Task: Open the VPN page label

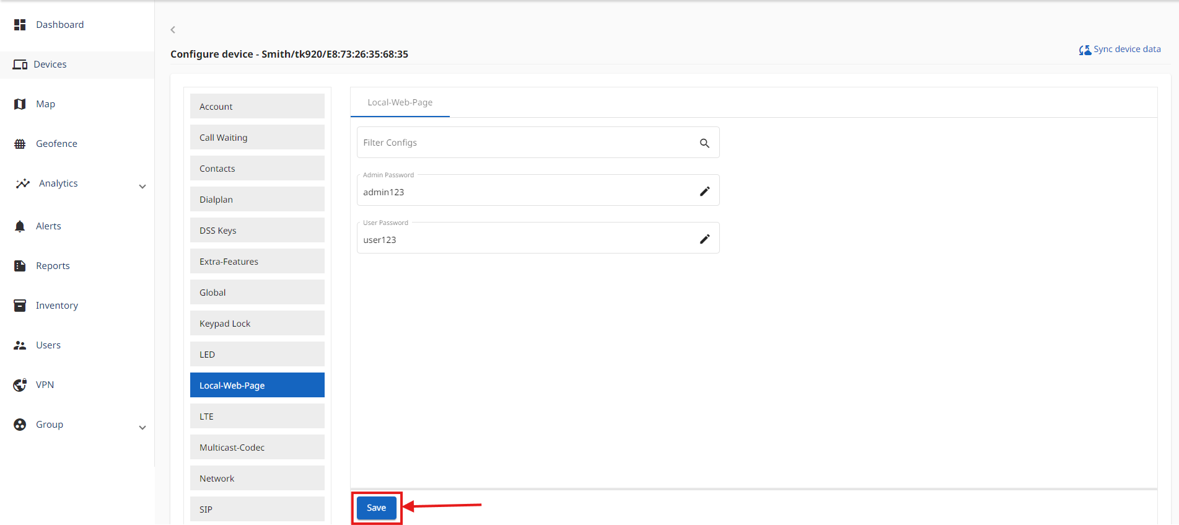Action: tap(45, 385)
